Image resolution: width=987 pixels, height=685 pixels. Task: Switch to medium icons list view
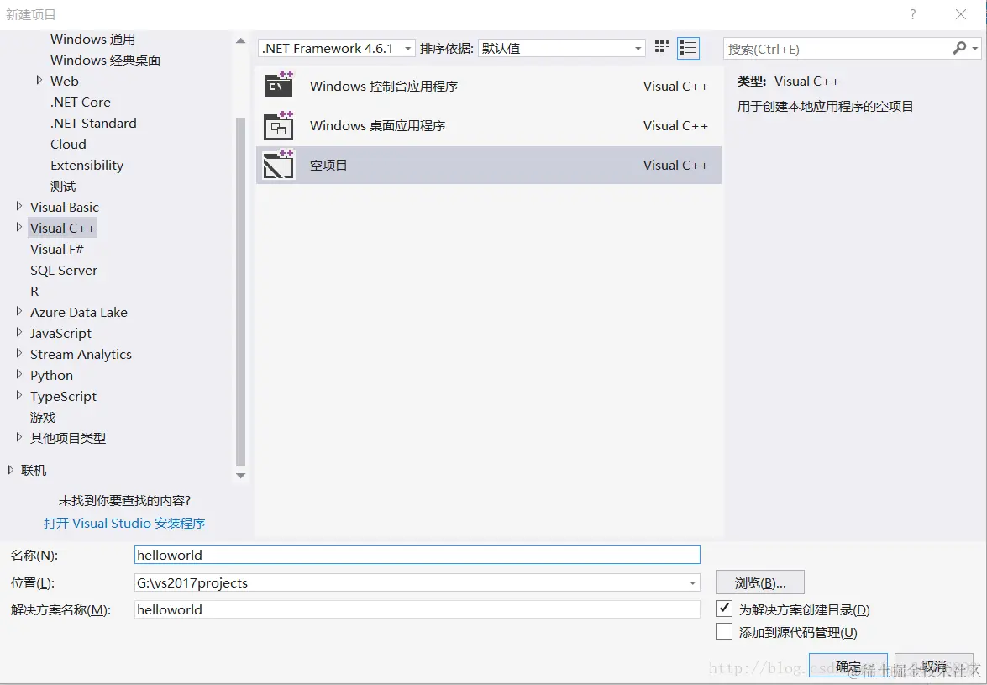click(x=688, y=49)
